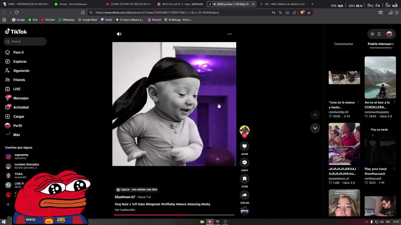Open a new browser tab

(312, 4)
